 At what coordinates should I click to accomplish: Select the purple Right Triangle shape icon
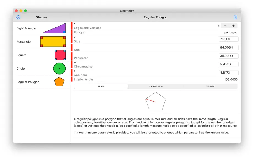tap(54, 28)
